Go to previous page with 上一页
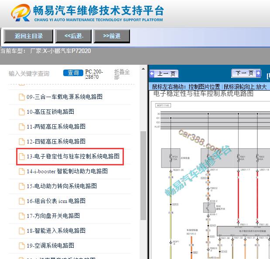 tap(164, 74)
